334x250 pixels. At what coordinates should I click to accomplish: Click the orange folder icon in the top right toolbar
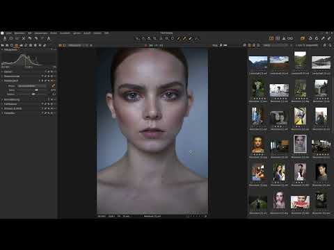pos(303,38)
